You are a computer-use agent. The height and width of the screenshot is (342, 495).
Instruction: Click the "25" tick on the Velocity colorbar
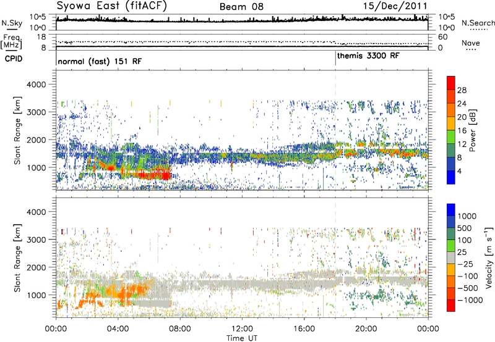[x=462, y=252]
